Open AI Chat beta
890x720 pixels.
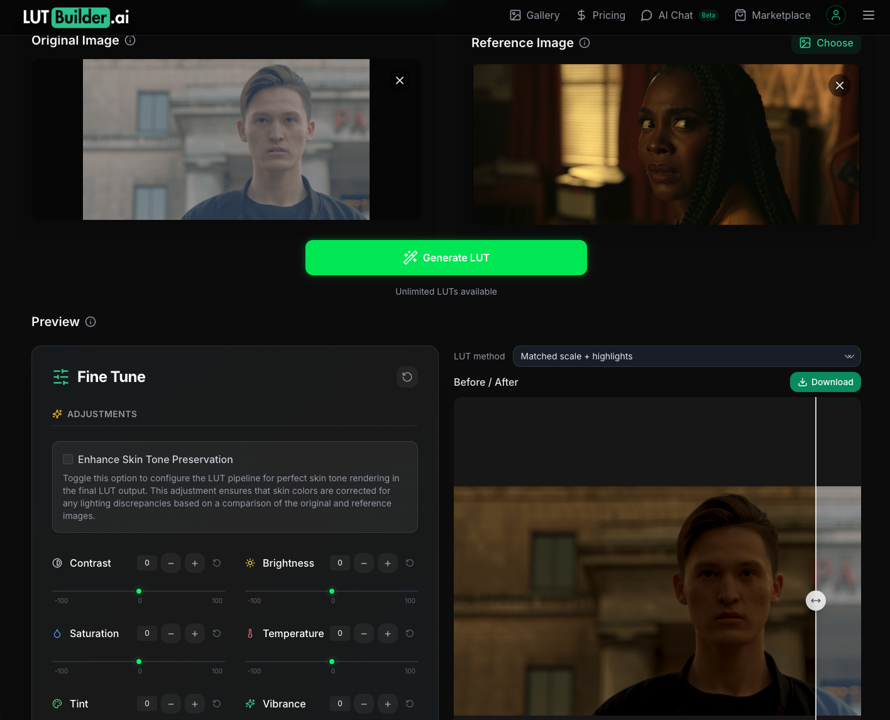tap(679, 15)
